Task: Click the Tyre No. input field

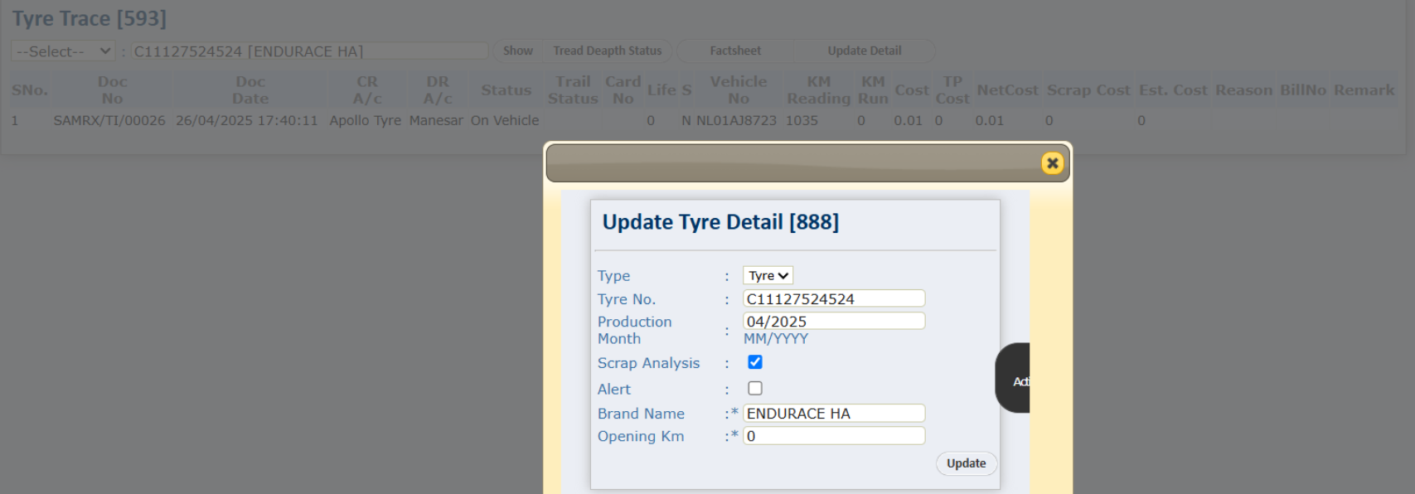Action: click(x=833, y=298)
